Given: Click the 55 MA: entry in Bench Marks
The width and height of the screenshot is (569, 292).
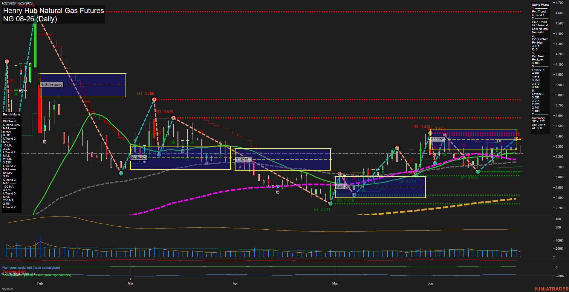Looking at the screenshot, I should pos(7,173).
